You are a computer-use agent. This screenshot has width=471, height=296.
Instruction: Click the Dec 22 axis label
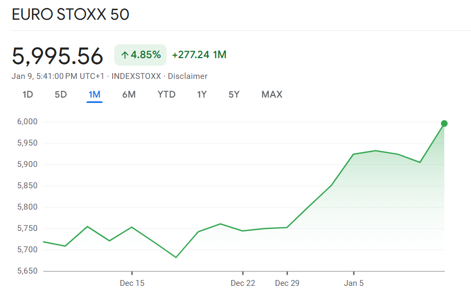[x=243, y=283]
